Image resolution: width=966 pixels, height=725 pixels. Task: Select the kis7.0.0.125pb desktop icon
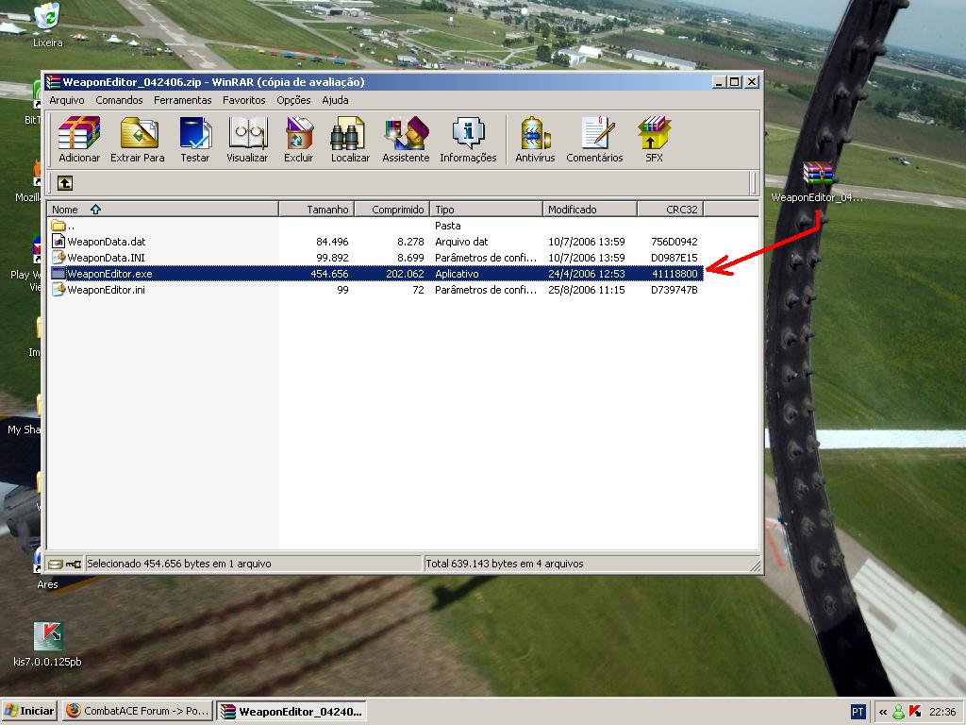point(47,644)
